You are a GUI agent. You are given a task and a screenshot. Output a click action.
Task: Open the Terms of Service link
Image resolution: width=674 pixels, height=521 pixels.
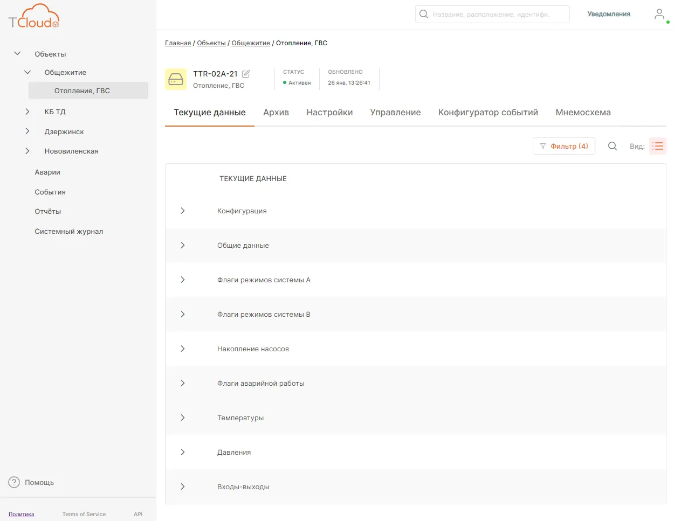pos(84,514)
